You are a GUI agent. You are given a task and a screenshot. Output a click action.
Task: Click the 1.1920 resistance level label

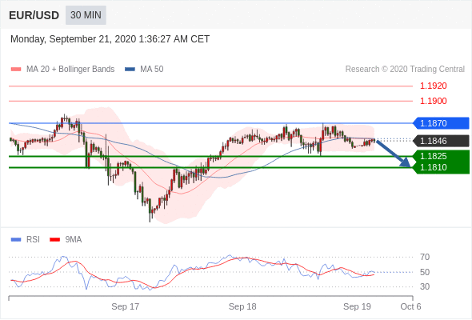tap(433, 86)
